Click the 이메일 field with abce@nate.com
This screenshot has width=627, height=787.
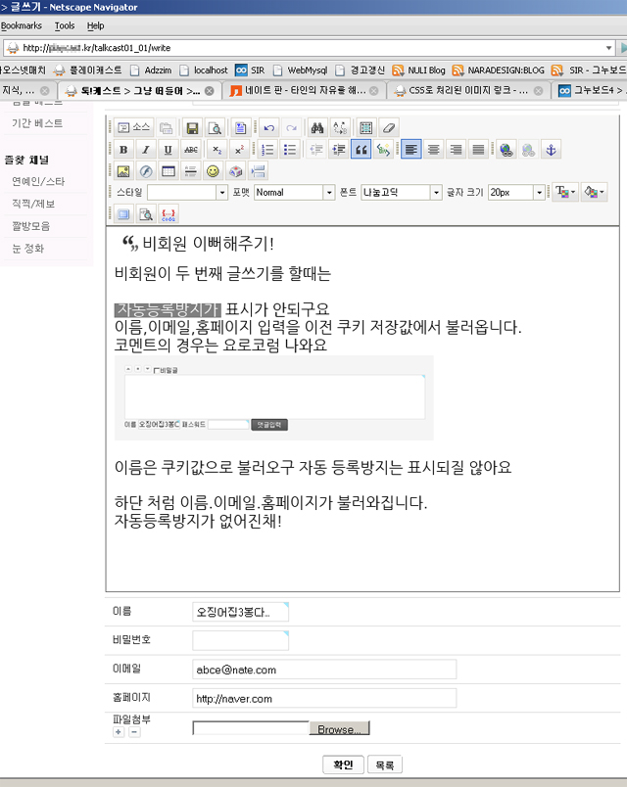(x=324, y=670)
